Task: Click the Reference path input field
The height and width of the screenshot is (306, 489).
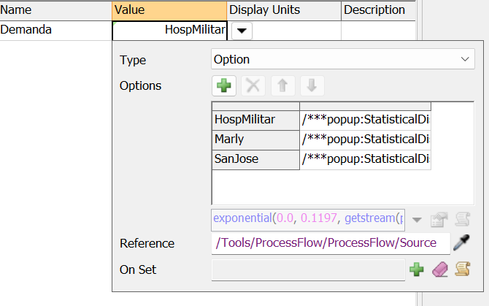Action: tap(331, 242)
